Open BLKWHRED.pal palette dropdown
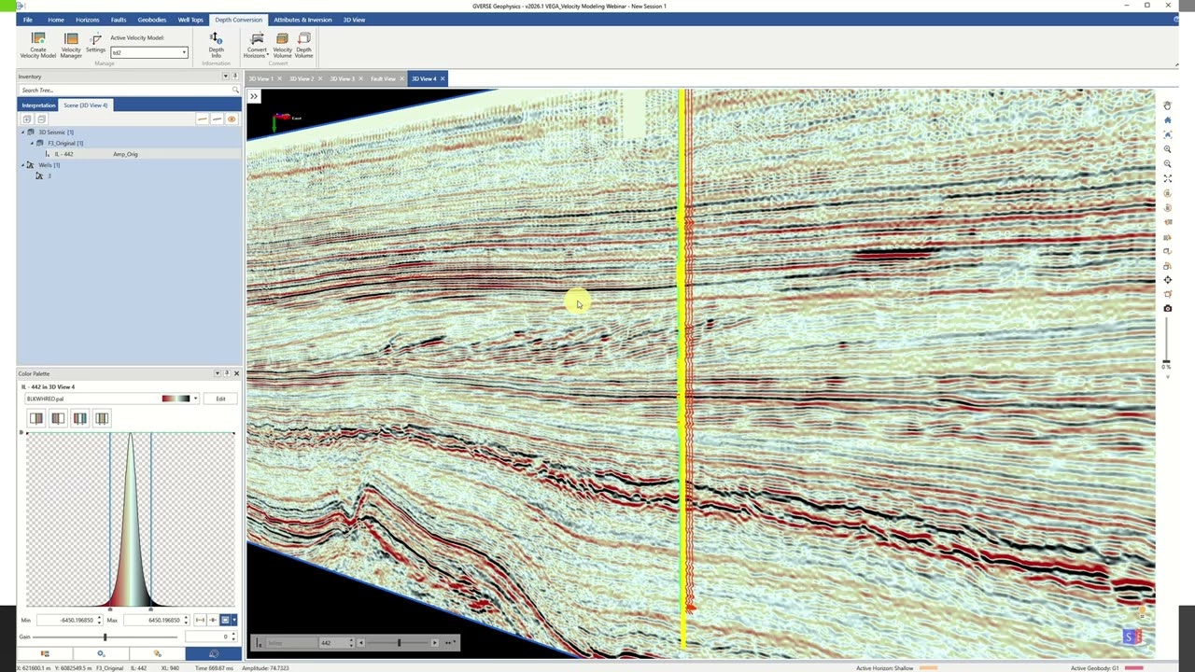 coord(195,399)
